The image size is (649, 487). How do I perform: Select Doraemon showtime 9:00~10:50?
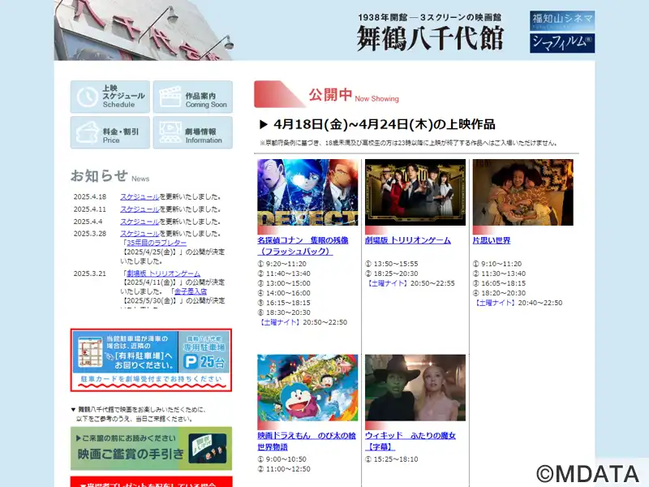point(282,459)
